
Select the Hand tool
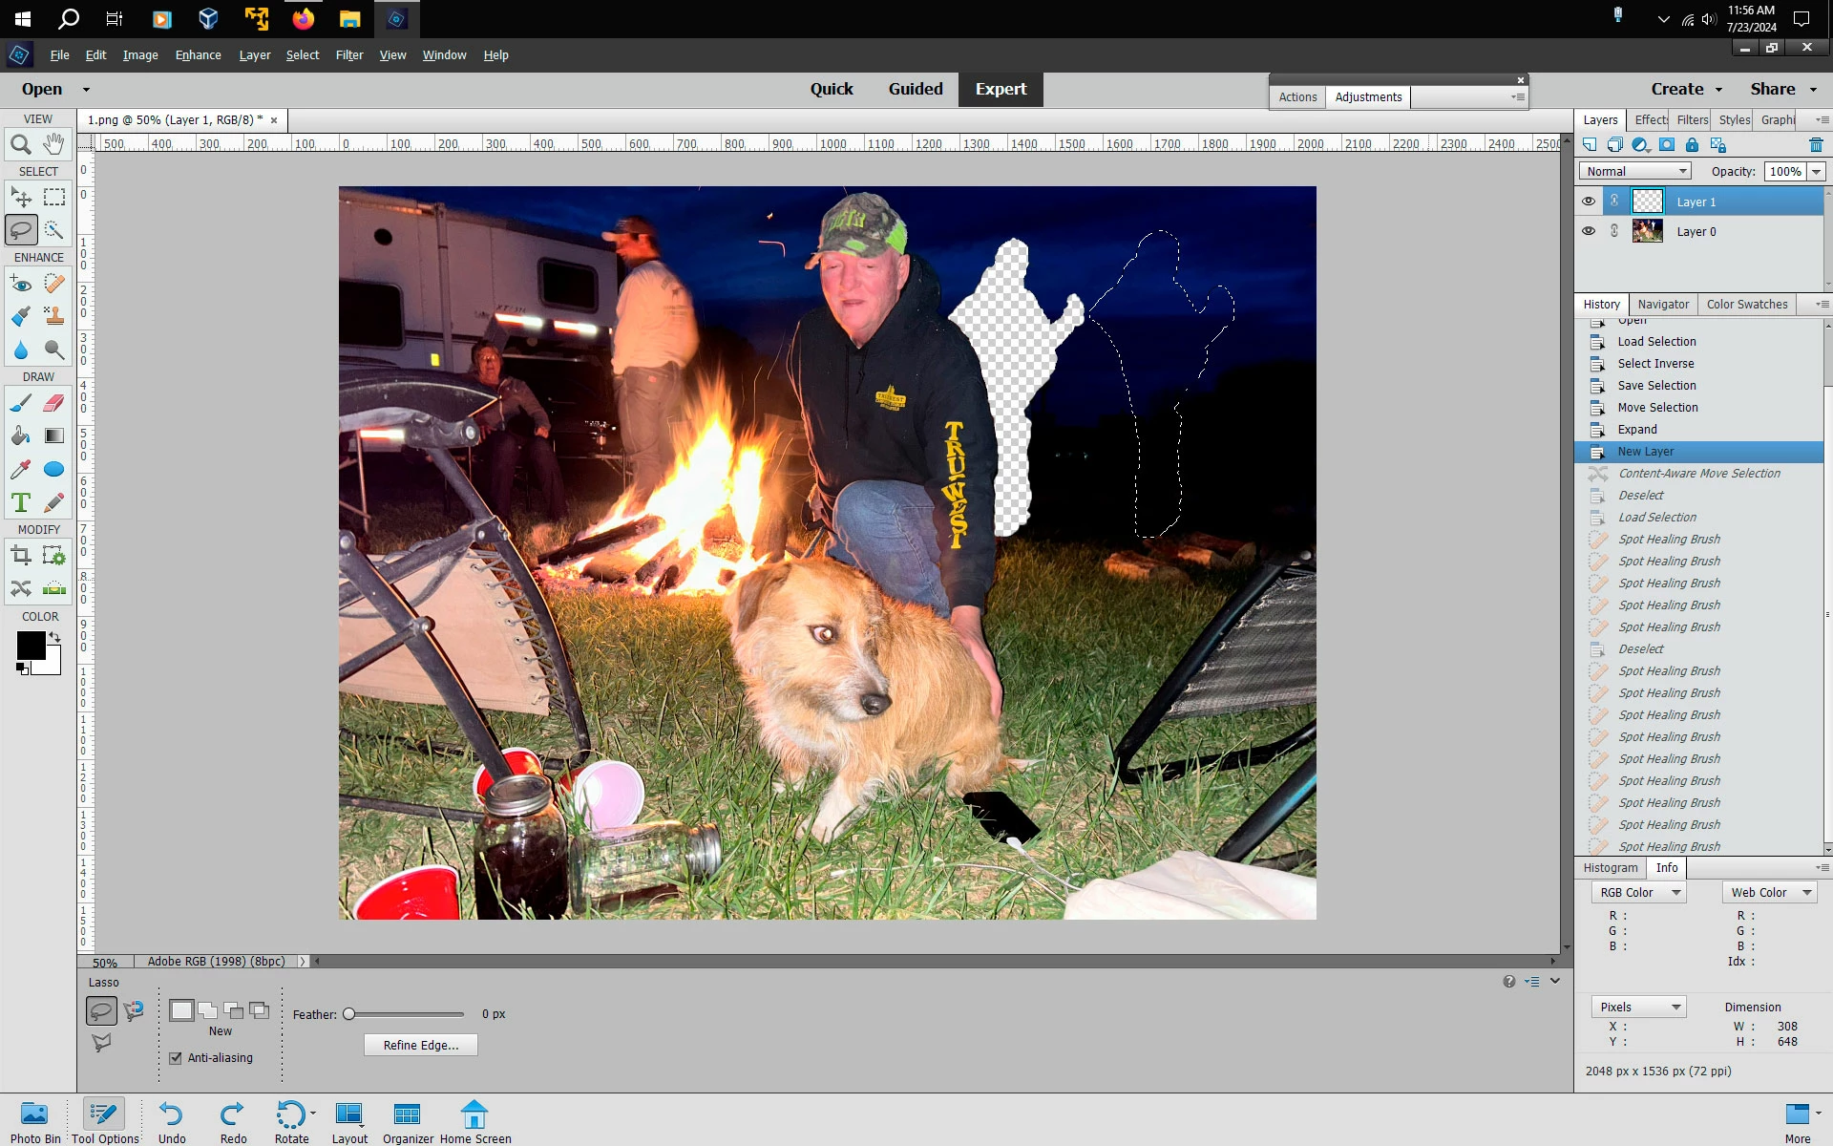click(x=54, y=144)
